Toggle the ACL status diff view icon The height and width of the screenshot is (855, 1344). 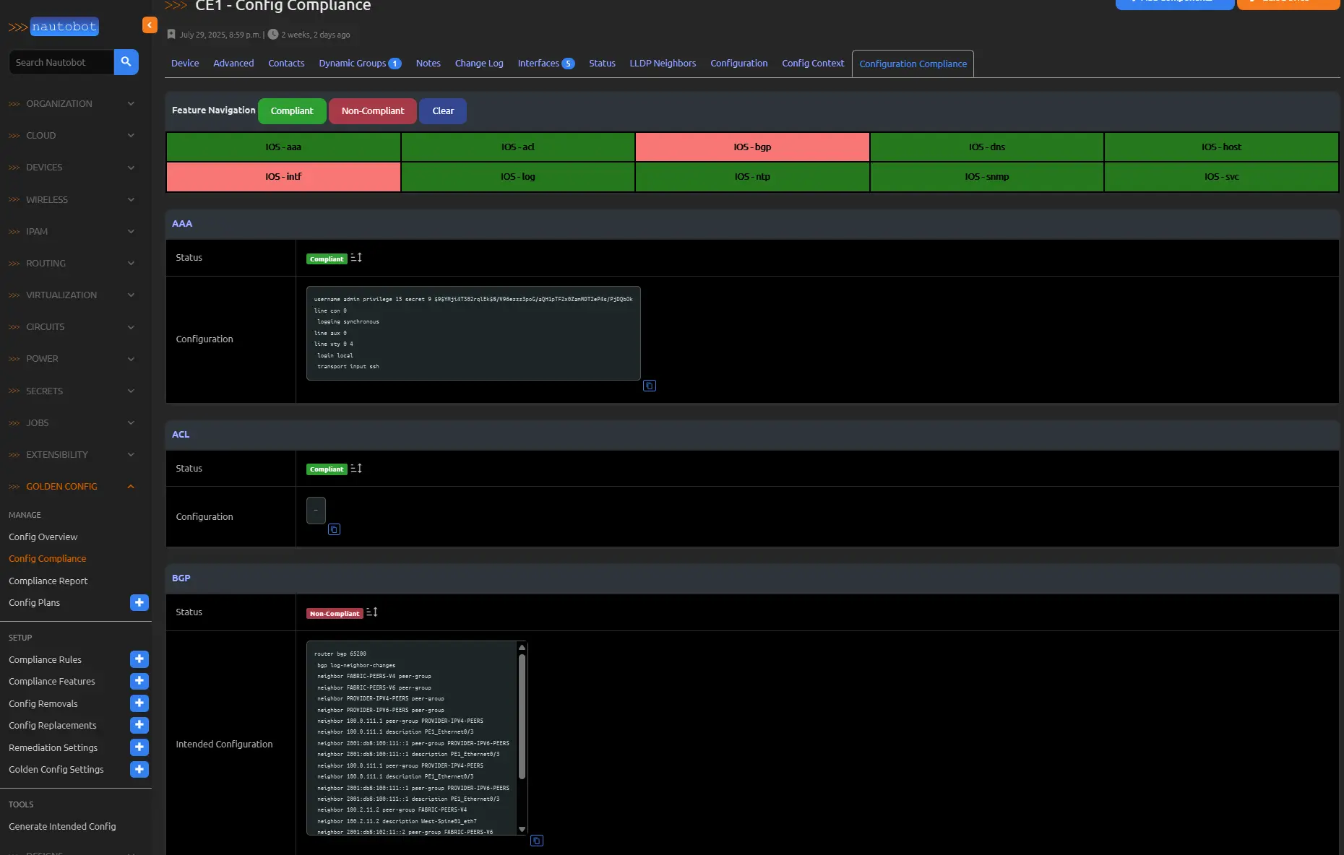[356, 469]
